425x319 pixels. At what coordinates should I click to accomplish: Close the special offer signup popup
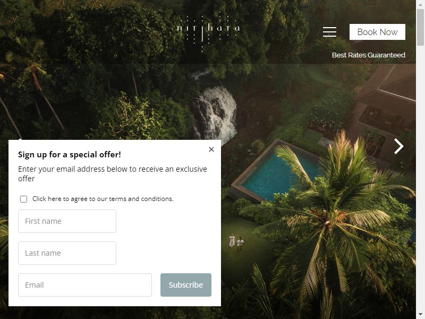click(x=211, y=149)
